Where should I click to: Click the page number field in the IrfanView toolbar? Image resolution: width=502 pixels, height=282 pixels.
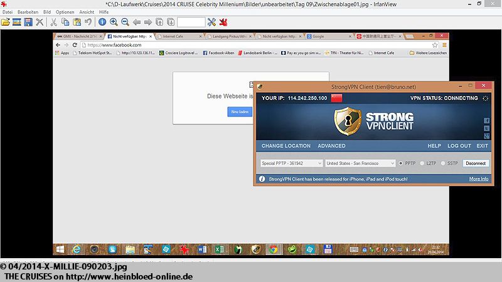[x=191, y=22]
